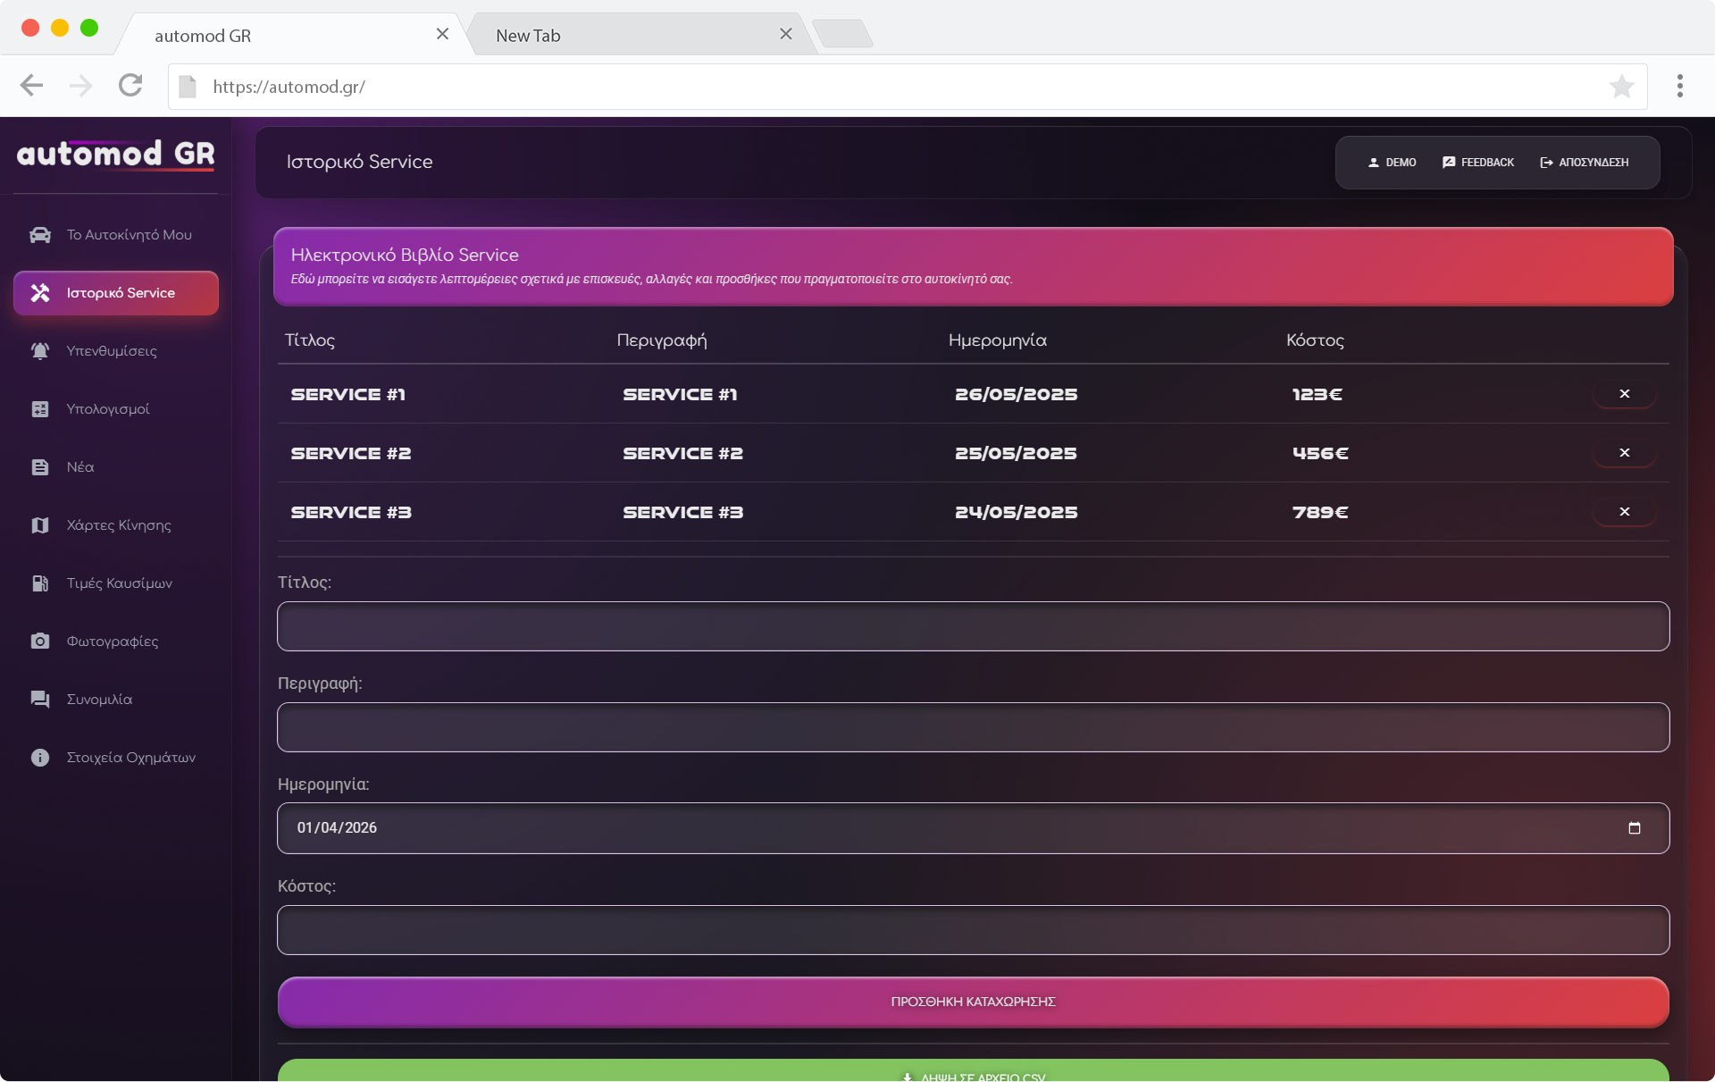Open the browser three-dot menu
The width and height of the screenshot is (1715, 1082).
1679,87
